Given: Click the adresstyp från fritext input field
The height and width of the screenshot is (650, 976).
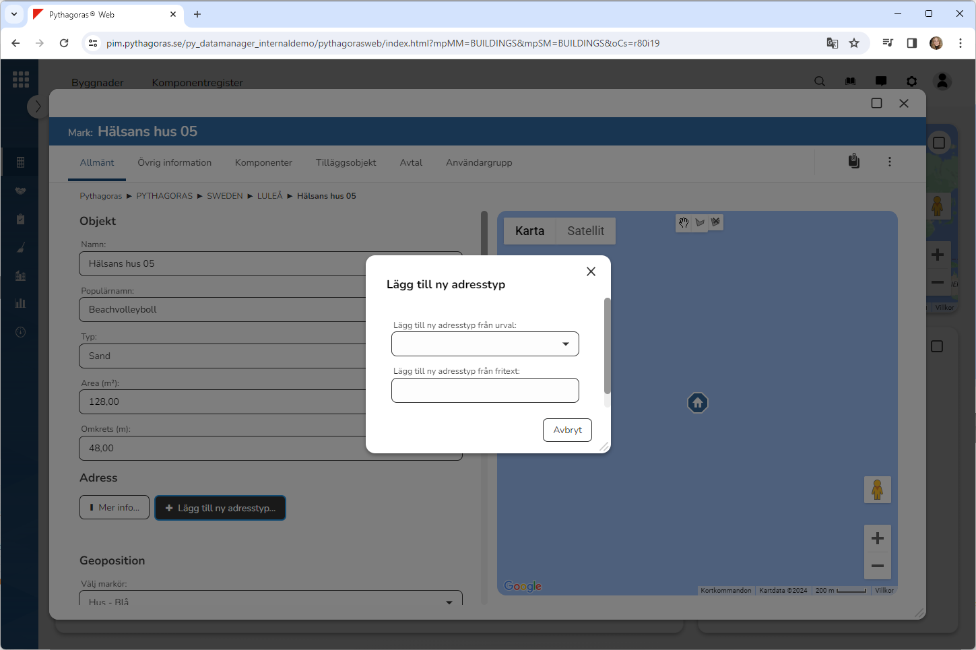Looking at the screenshot, I should (x=485, y=391).
